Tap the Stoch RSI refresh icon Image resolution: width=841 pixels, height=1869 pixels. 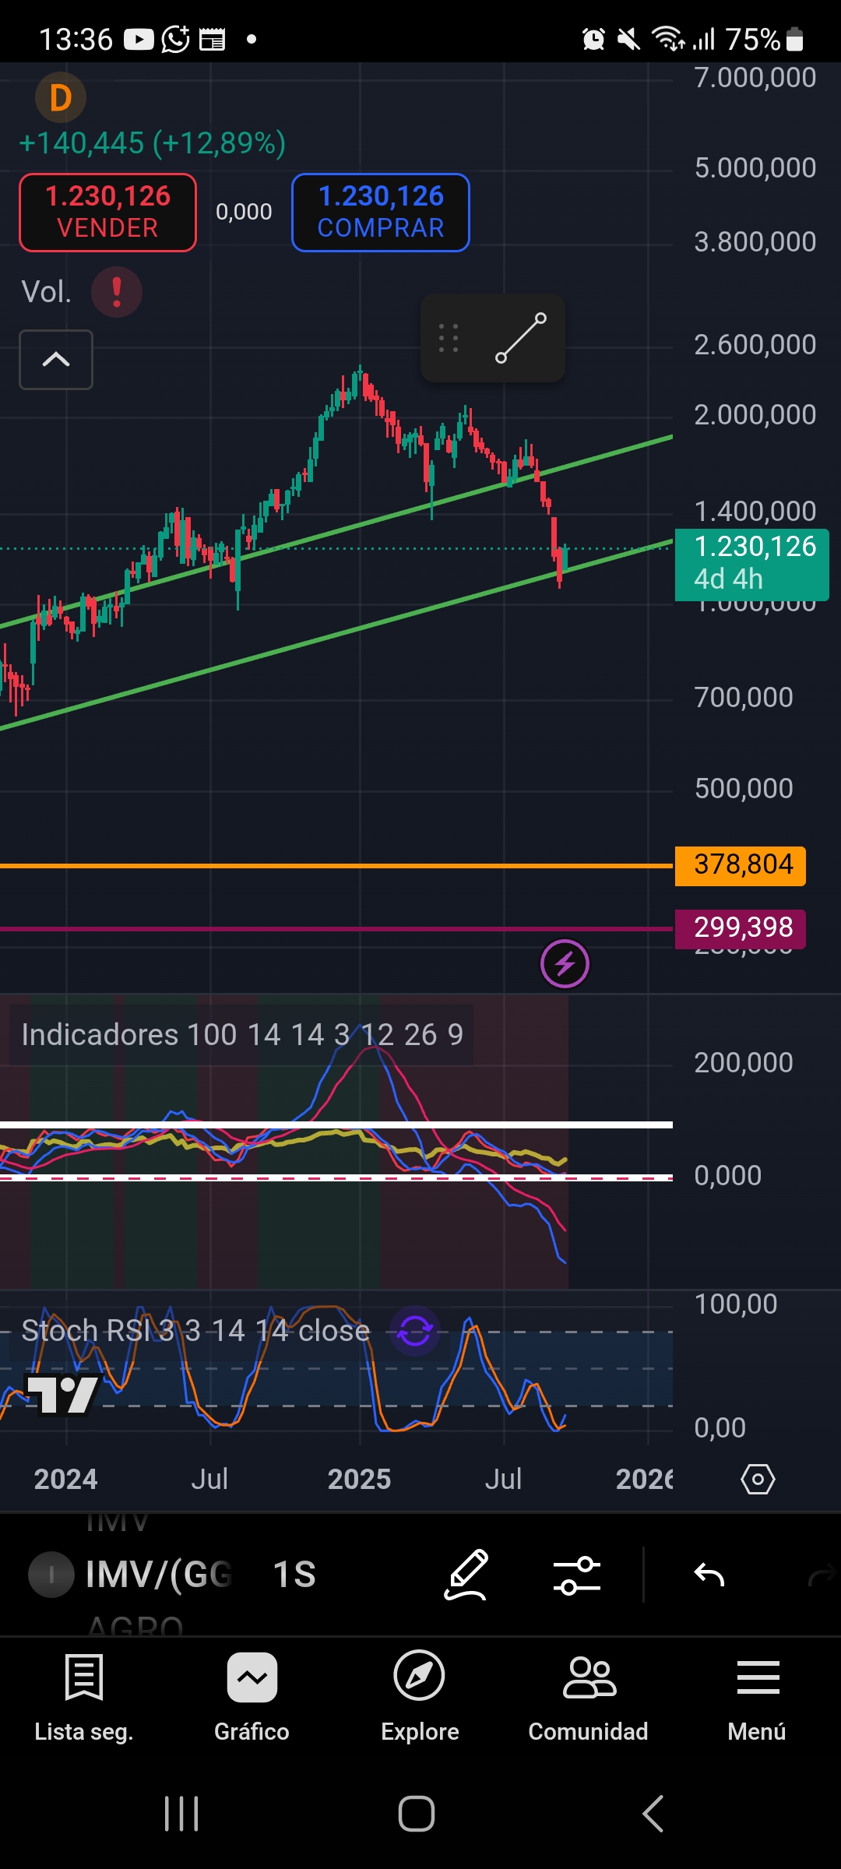(415, 1331)
